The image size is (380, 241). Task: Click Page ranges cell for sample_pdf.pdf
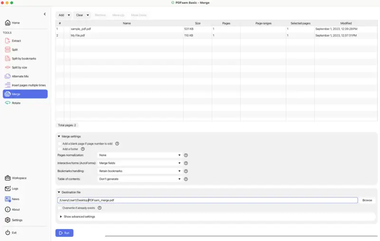pos(264,29)
